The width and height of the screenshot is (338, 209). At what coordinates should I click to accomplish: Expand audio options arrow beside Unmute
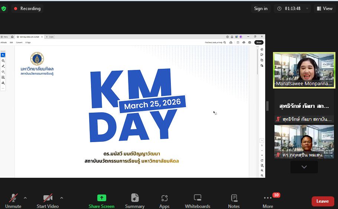(x=25, y=198)
